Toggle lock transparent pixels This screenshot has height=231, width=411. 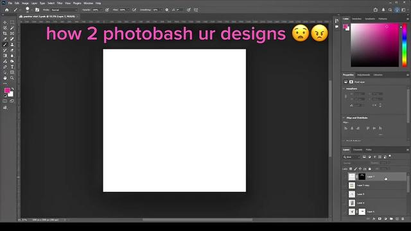[351, 169]
